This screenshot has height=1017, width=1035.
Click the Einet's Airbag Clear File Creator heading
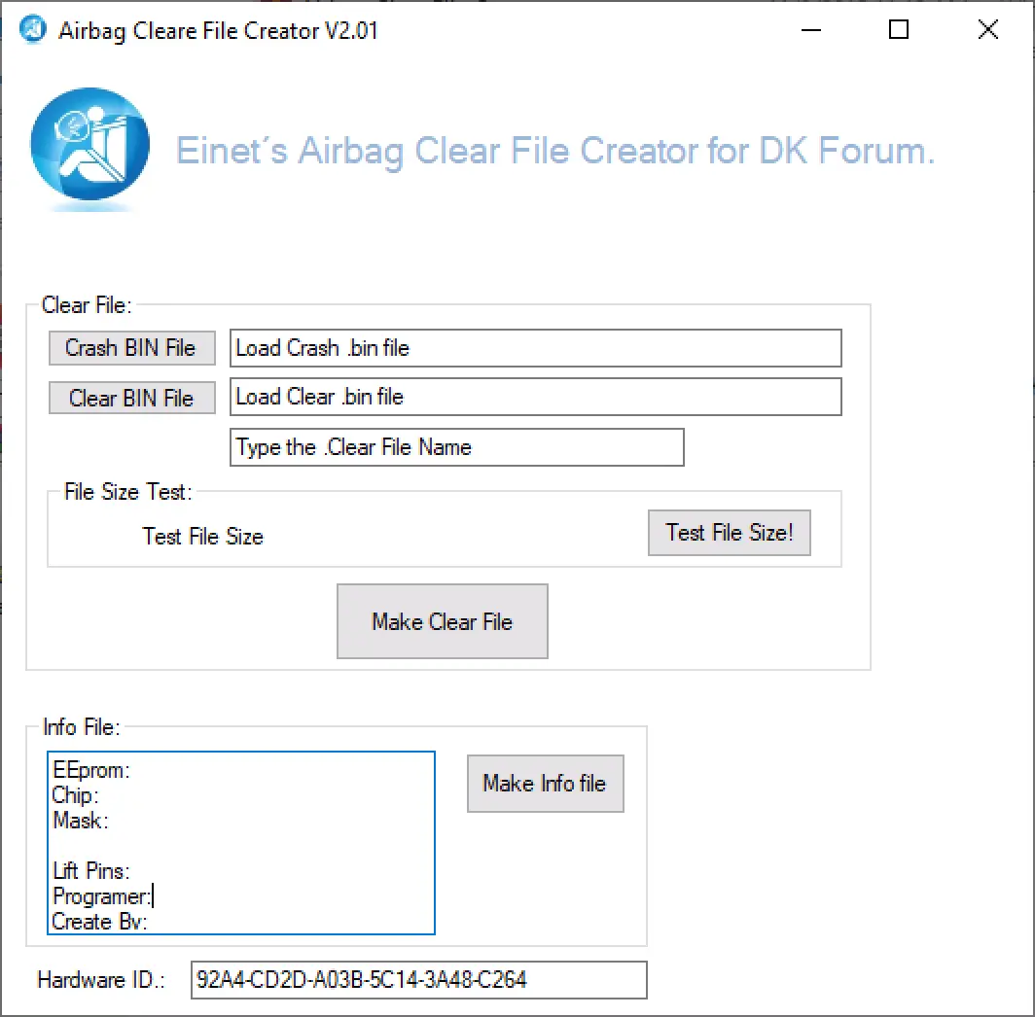(x=554, y=151)
